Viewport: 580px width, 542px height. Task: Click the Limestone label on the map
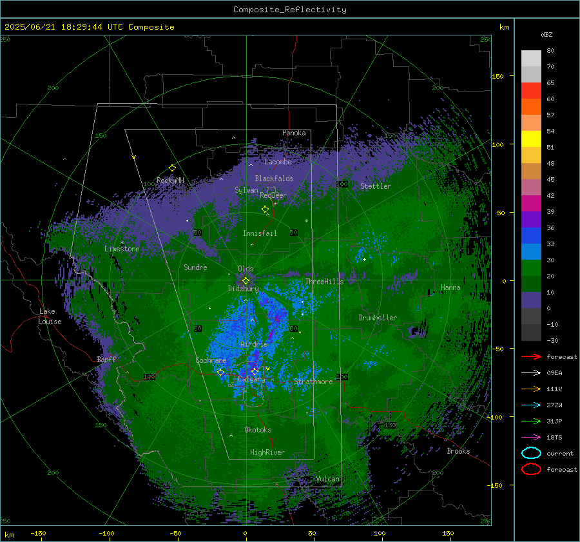tap(122, 249)
